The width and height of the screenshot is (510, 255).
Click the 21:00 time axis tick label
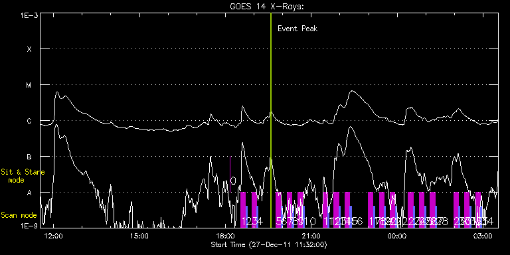coord(311,236)
